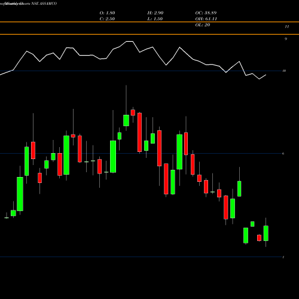Screen dimensions: 299x299
Task: Click the 'NSE ASSAMCO' chart title
Action: point(44,4)
